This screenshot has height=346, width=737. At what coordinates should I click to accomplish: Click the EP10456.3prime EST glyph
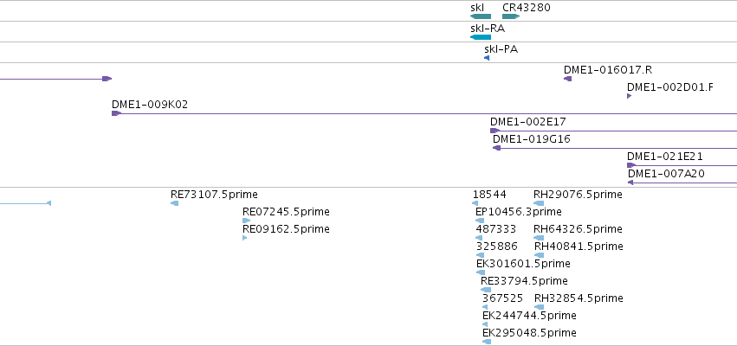480,221
